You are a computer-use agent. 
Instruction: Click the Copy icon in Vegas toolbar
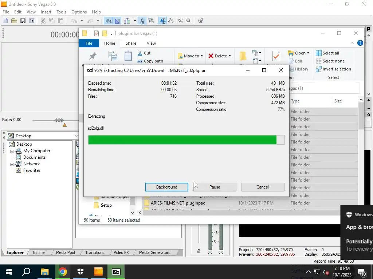click(52, 21)
